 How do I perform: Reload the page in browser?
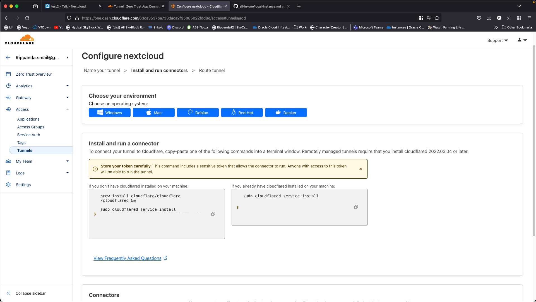[27, 18]
